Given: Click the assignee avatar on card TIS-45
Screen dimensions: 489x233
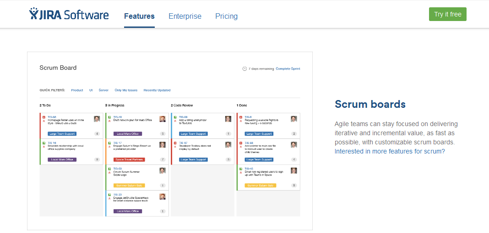Looking at the screenshot, I should point(293,170).
